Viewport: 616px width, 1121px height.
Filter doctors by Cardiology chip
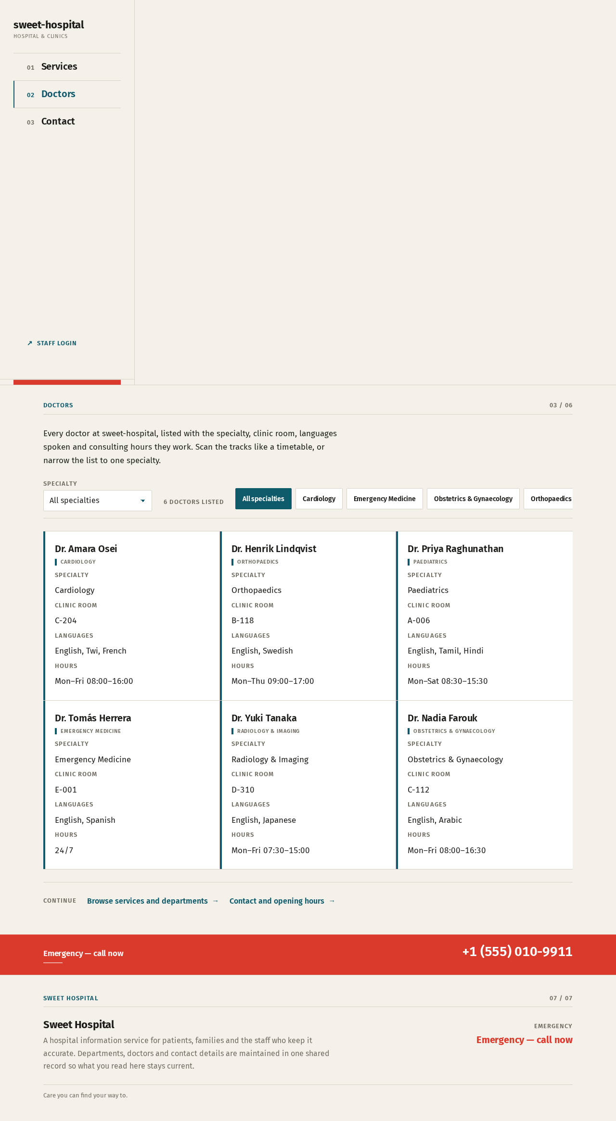point(319,499)
